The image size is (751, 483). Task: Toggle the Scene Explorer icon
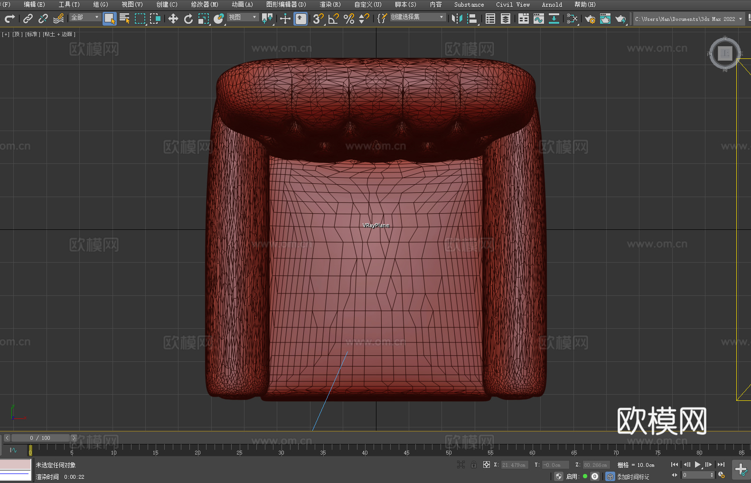coord(490,19)
